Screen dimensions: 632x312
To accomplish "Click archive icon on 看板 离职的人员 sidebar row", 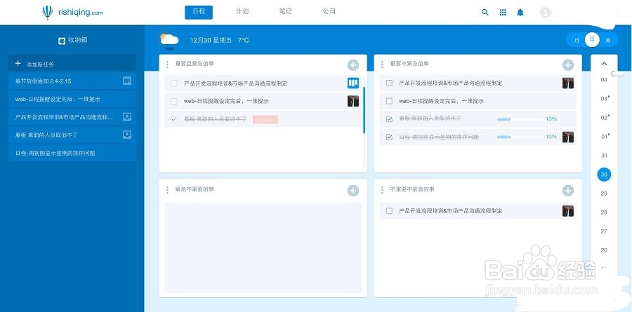I will point(127,135).
